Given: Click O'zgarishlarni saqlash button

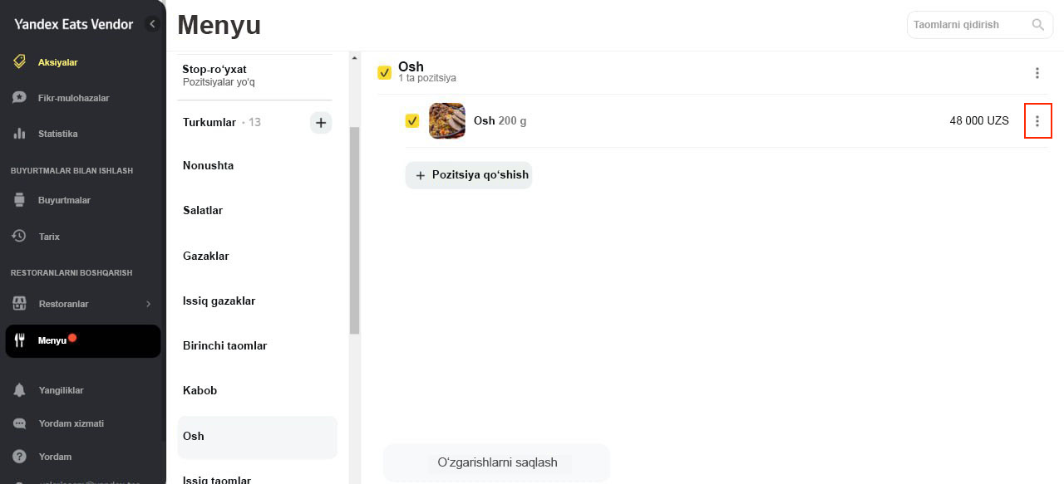Looking at the screenshot, I should click(x=497, y=462).
